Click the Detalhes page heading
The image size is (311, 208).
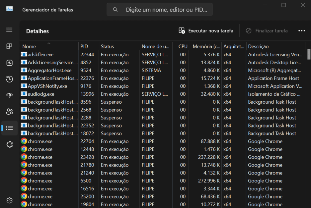point(38,31)
